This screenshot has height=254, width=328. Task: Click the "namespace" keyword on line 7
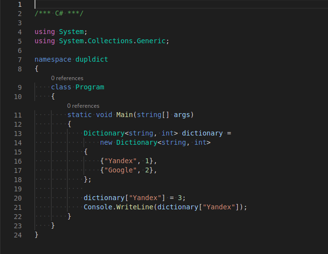point(53,59)
